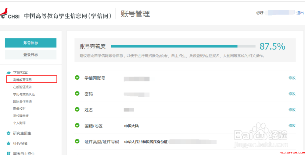
Task: Go to 学历与成绩认证
Action: pyautogui.click(x=24, y=94)
